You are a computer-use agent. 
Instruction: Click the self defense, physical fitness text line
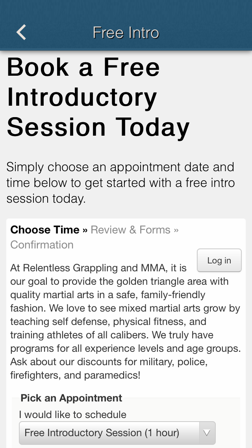click(x=108, y=321)
